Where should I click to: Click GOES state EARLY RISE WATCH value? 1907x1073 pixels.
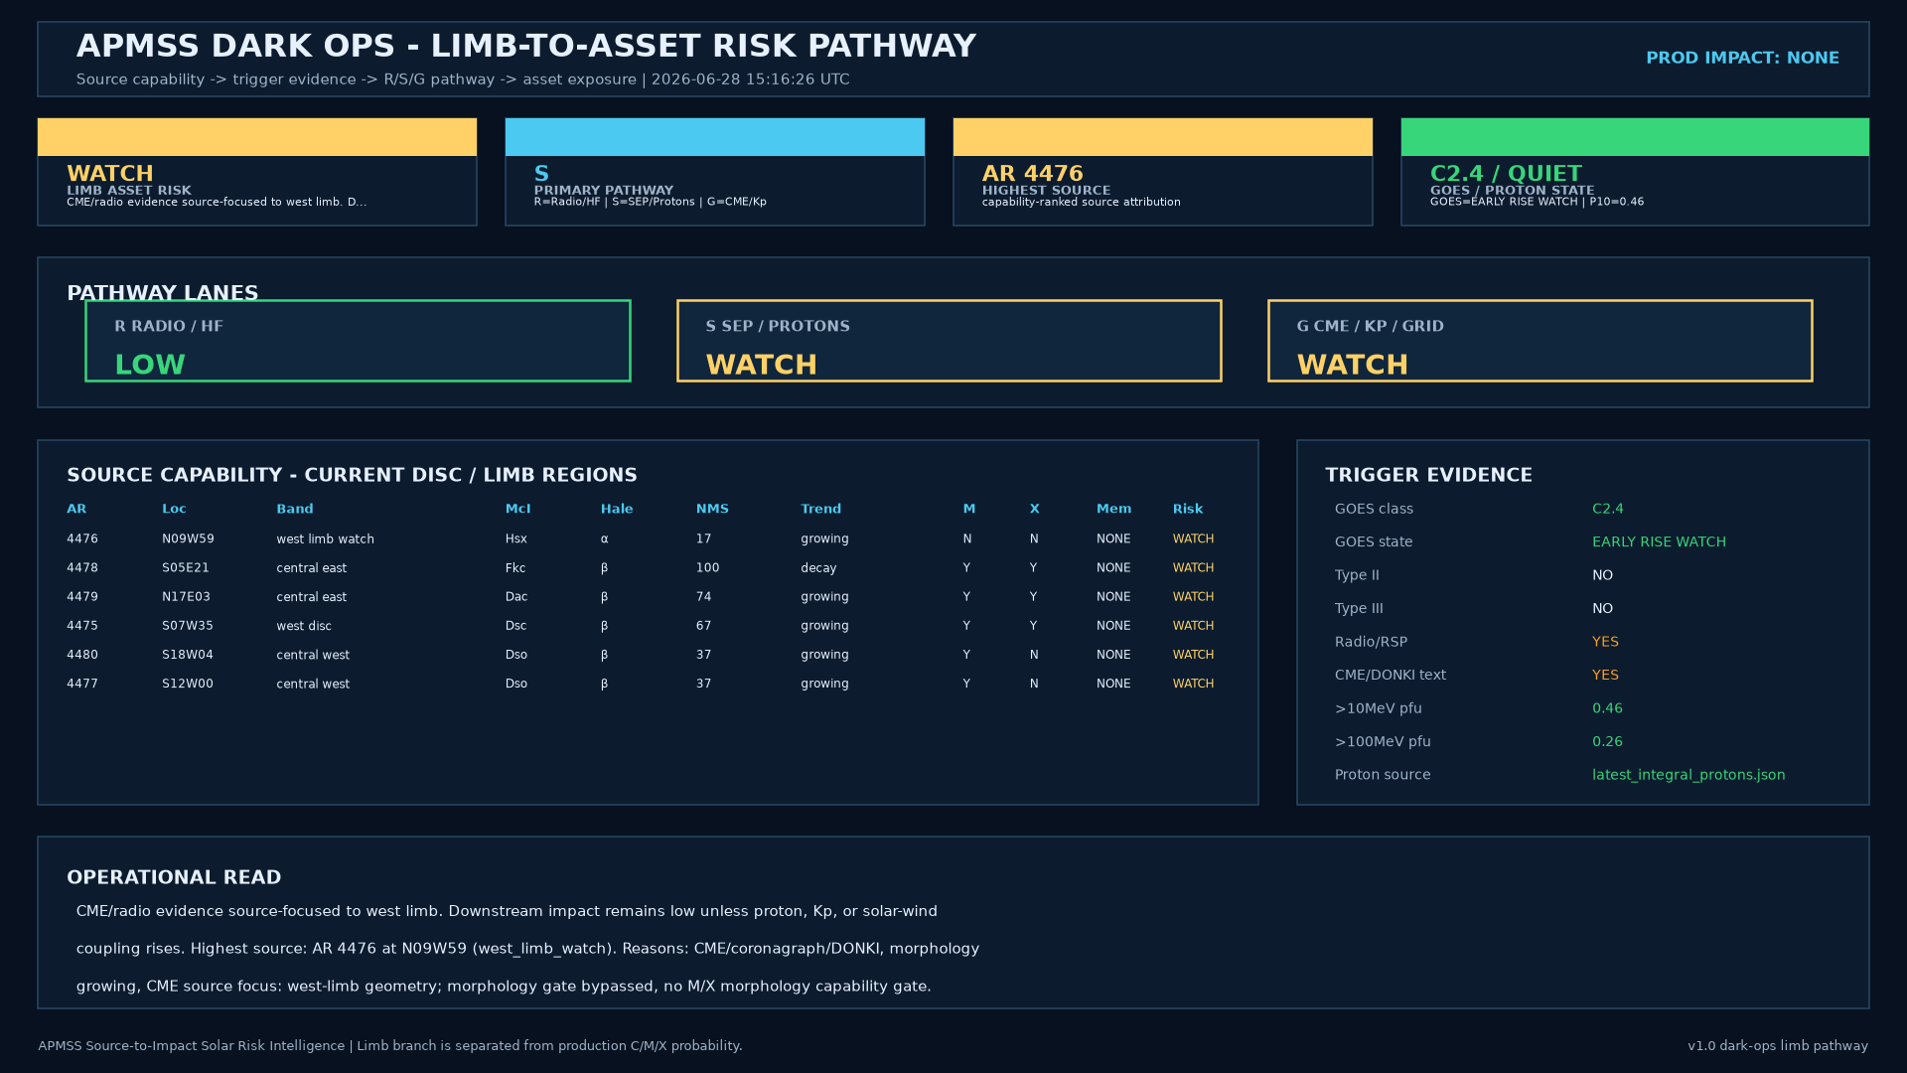[x=1659, y=541]
